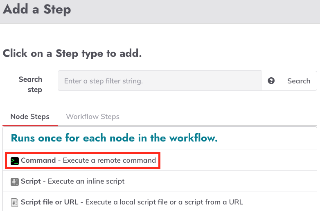This screenshot has height=211, width=320.
Task: Click the Search button
Action: pyautogui.click(x=299, y=81)
